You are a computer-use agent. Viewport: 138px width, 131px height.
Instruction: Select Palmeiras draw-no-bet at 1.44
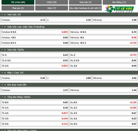[x=103, y=90]
